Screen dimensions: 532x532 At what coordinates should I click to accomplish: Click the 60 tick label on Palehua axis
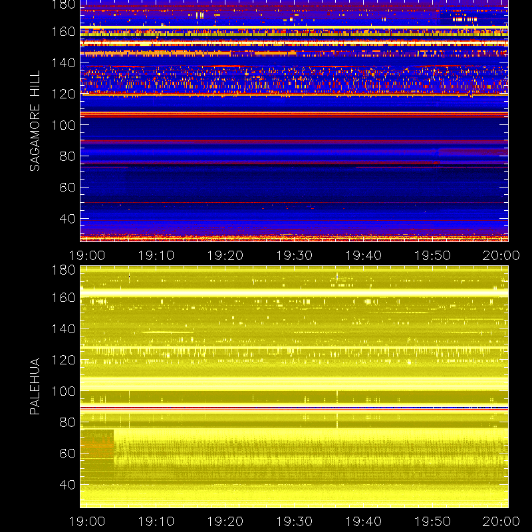click(x=67, y=454)
